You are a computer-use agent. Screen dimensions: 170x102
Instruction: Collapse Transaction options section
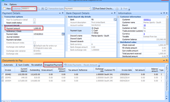2,17
